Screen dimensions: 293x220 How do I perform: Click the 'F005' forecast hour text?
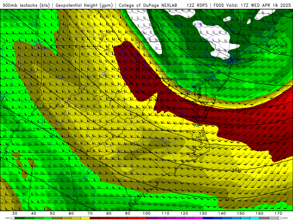(219, 5)
